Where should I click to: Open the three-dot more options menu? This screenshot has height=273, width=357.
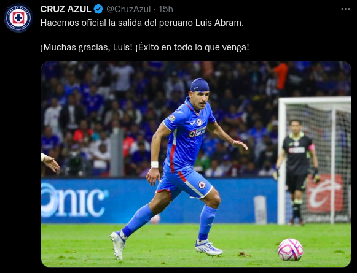point(345,9)
